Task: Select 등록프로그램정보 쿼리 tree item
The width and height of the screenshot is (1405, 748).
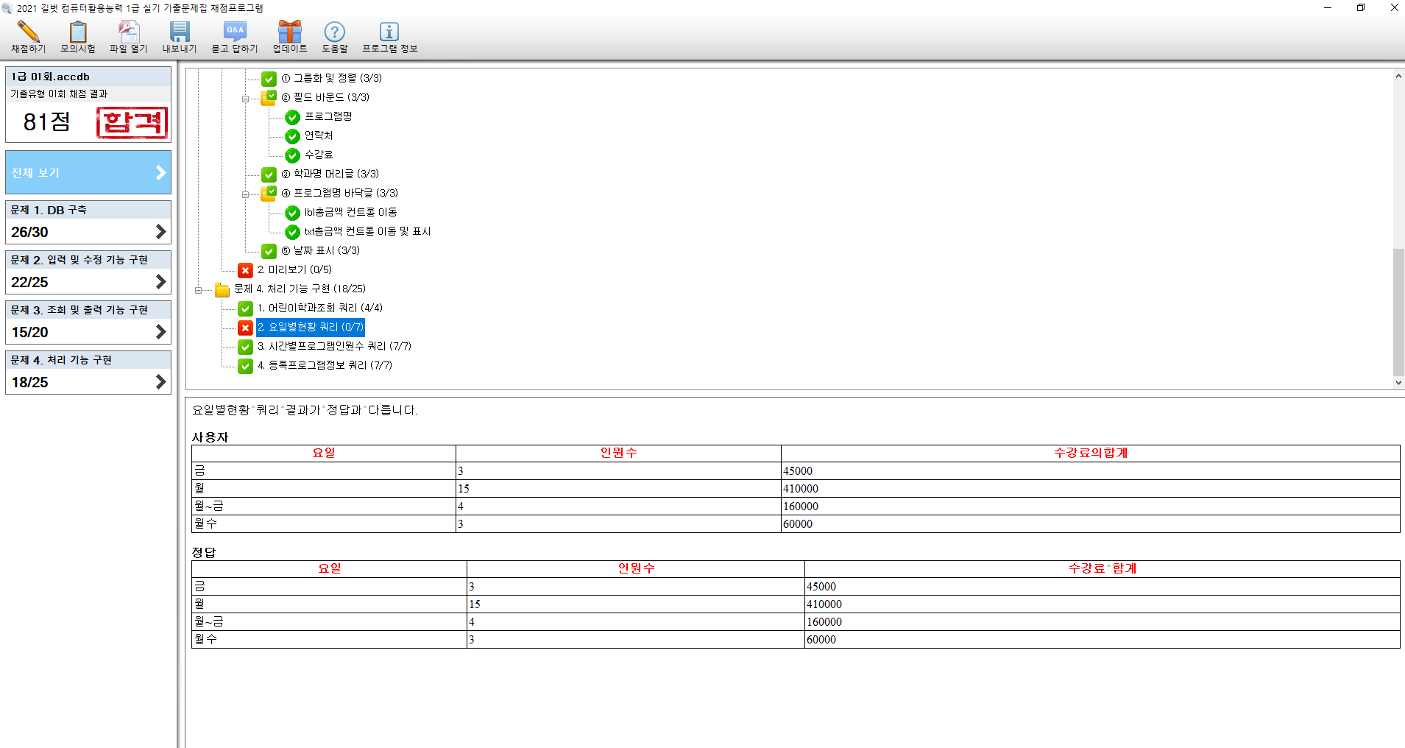Action: (325, 365)
